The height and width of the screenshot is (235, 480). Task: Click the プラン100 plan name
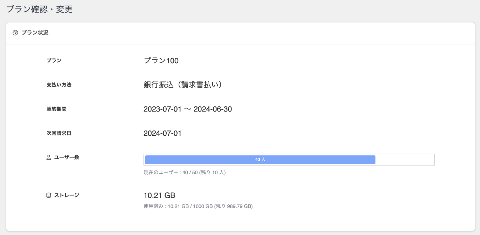click(161, 61)
